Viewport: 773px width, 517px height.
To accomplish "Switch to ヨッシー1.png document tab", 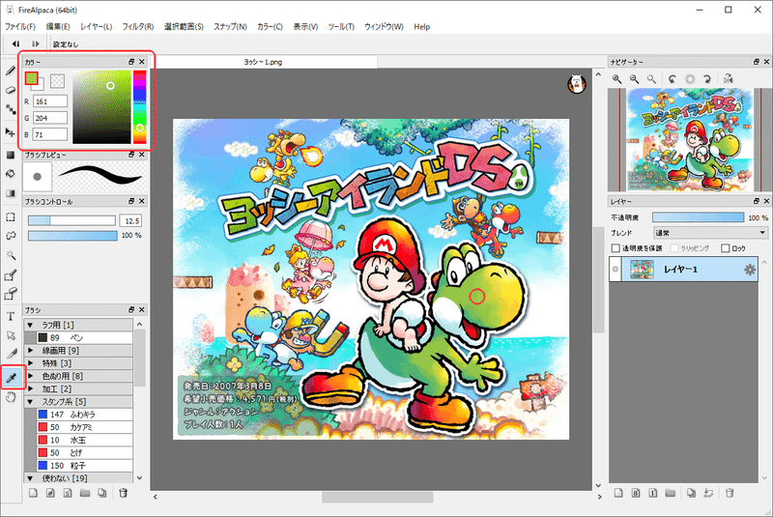I will (263, 62).
